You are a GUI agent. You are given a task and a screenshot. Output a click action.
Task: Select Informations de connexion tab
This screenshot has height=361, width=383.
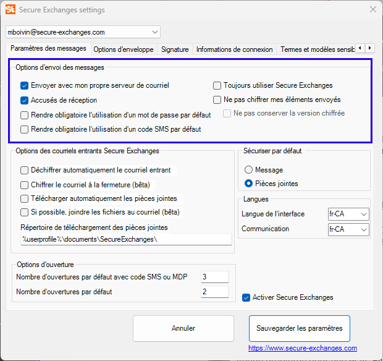pyautogui.click(x=234, y=49)
